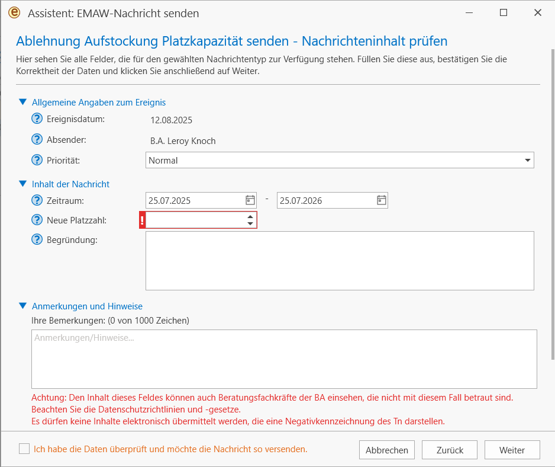Click the Weiter button

pyautogui.click(x=512, y=450)
